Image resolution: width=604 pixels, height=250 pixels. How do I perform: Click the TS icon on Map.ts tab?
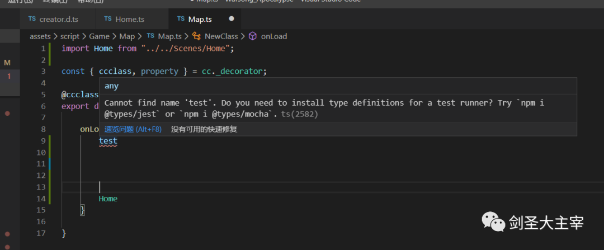tap(181, 19)
